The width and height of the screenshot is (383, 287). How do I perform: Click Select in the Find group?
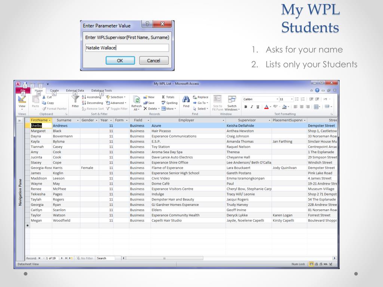pos(200,109)
